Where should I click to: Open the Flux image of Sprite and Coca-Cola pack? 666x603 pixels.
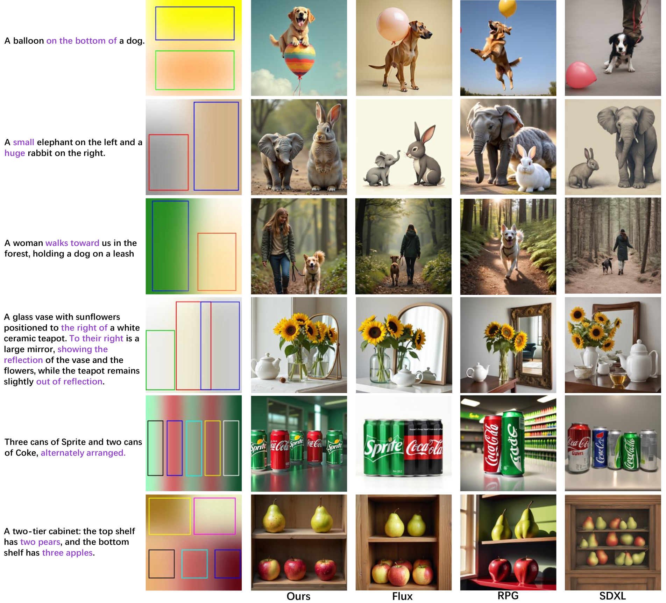[403, 443]
